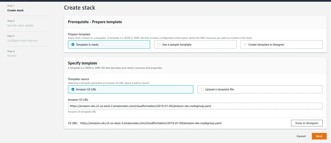Select the "Template is ready" radio option
Viewport: 331px width, 143px height.
click(73, 45)
